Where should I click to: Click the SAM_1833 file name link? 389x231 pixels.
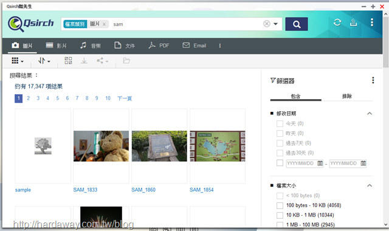[x=85, y=190]
